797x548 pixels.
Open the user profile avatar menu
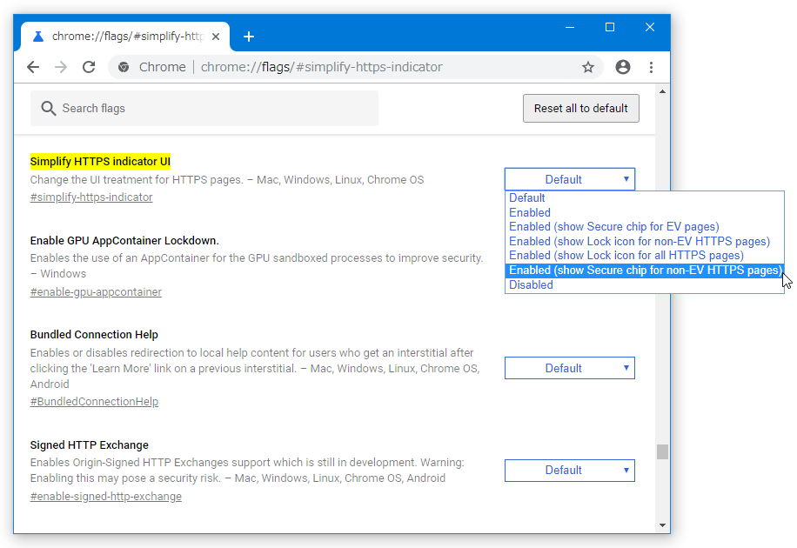[623, 67]
